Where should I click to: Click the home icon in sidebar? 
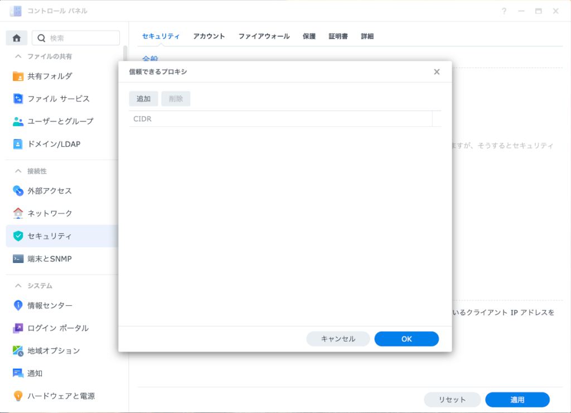pyautogui.click(x=17, y=38)
